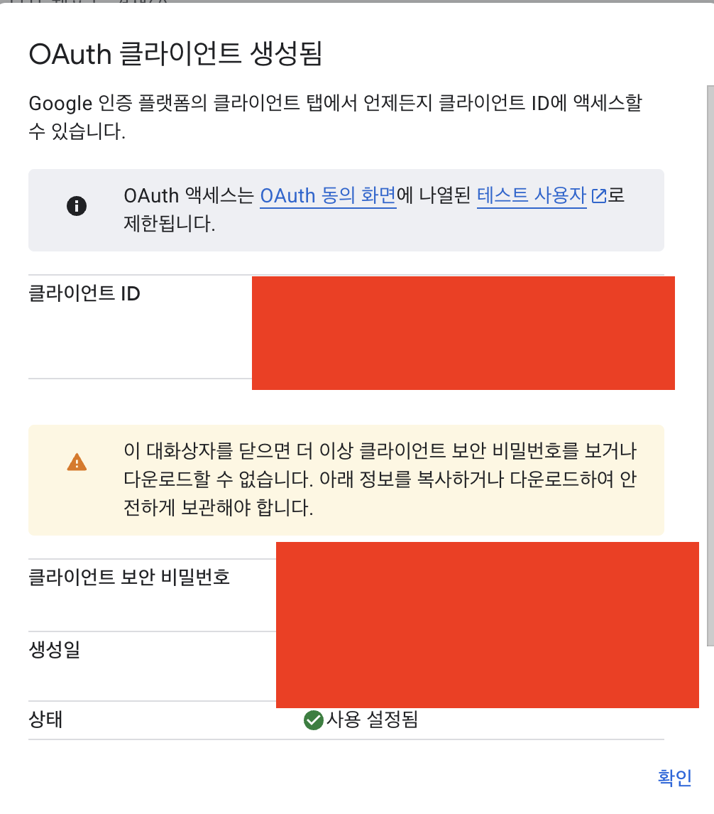Click the info icon in OAuth notice

(76, 207)
